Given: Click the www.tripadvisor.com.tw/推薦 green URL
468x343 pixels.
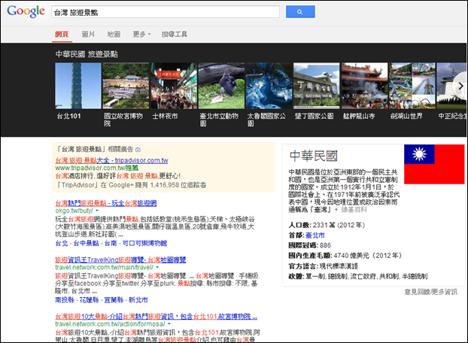Looking at the screenshot, I should click(x=97, y=168).
